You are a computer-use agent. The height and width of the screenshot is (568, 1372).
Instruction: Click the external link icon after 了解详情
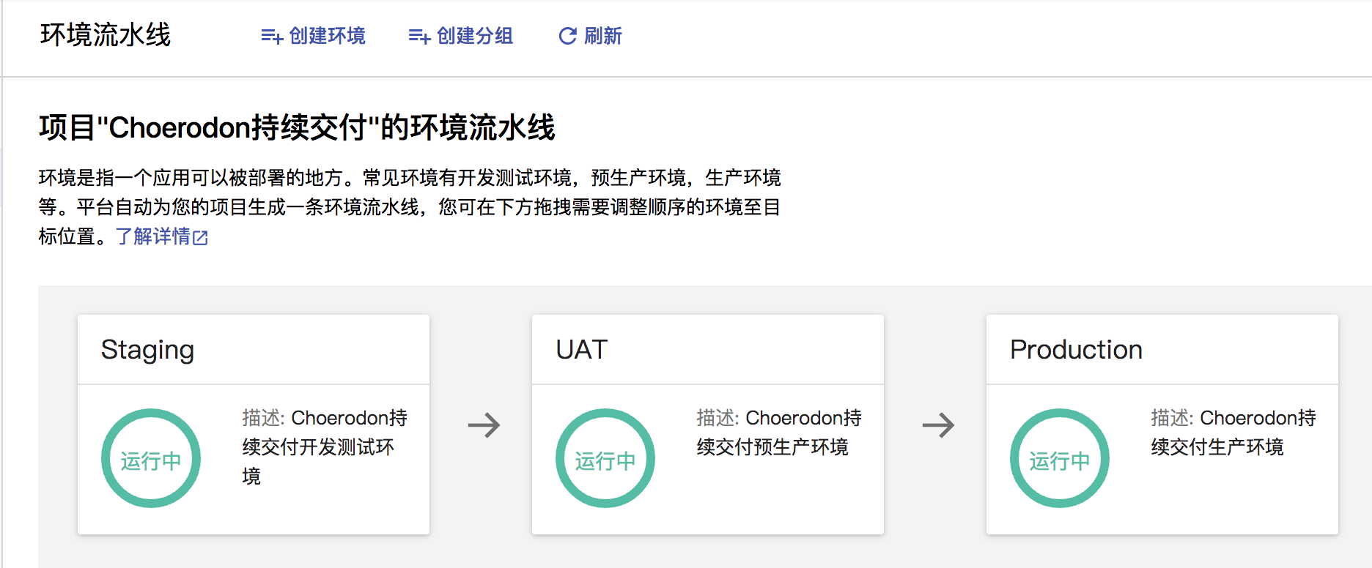tap(201, 237)
